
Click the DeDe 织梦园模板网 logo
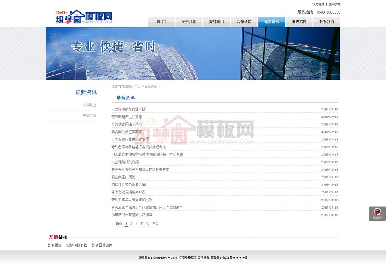(x=84, y=17)
